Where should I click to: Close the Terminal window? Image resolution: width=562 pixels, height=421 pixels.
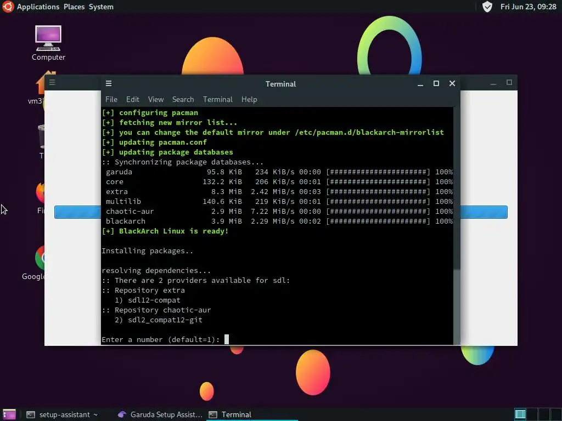(452, 83)
